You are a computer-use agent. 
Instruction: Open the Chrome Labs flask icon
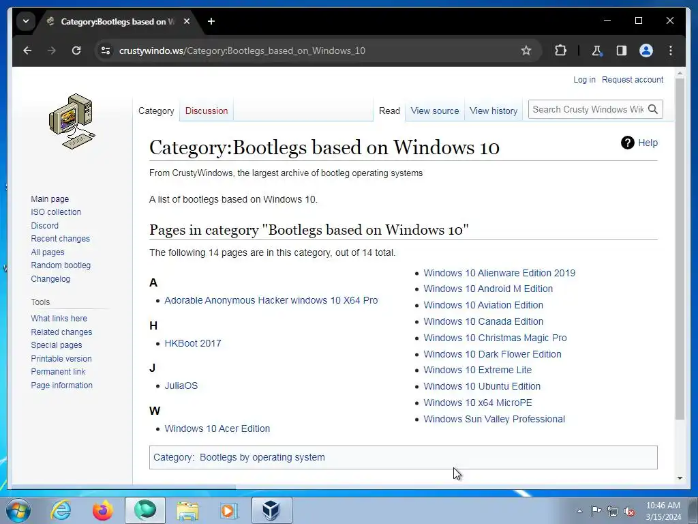(x=597, y=50)
